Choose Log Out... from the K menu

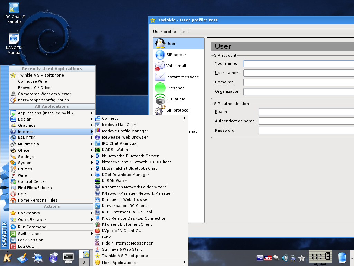[x=52, y=246]
